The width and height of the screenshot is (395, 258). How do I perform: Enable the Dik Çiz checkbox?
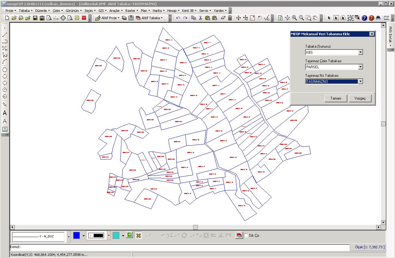click(246, 236)
